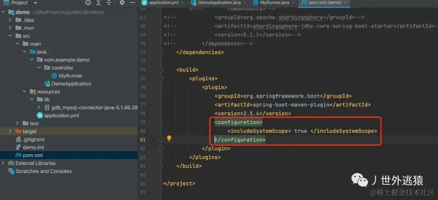
Task: Expand the .mvn folder
Action: point(10,28)
